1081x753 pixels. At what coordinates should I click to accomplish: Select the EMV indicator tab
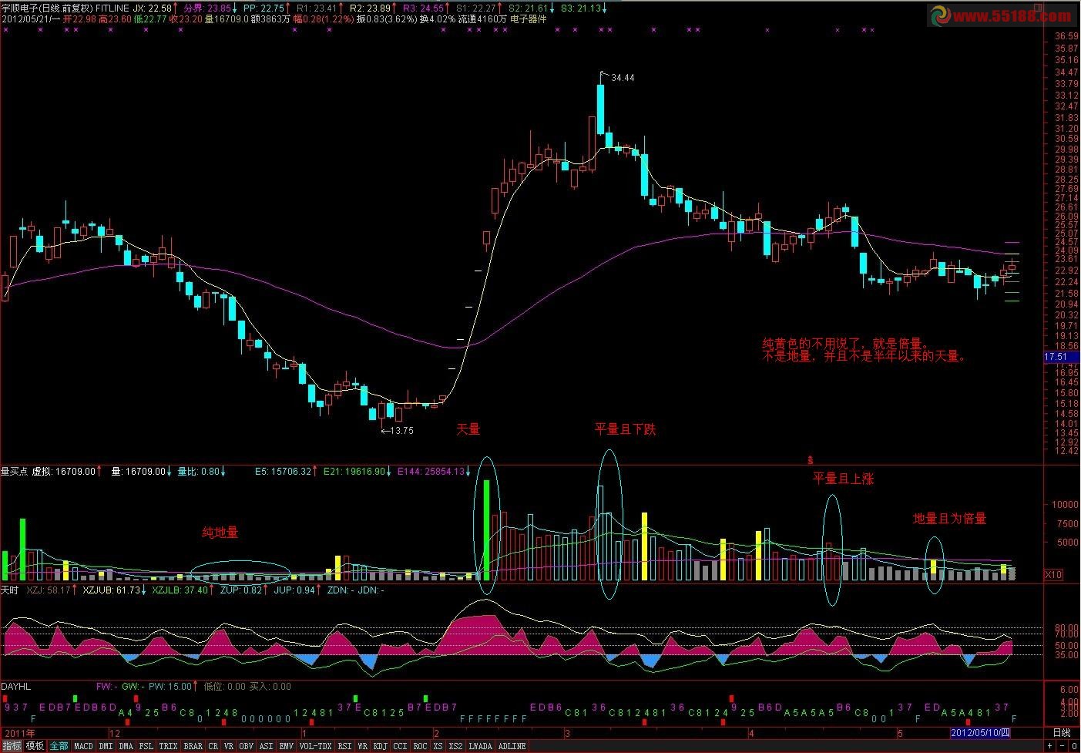pos(287,746)
